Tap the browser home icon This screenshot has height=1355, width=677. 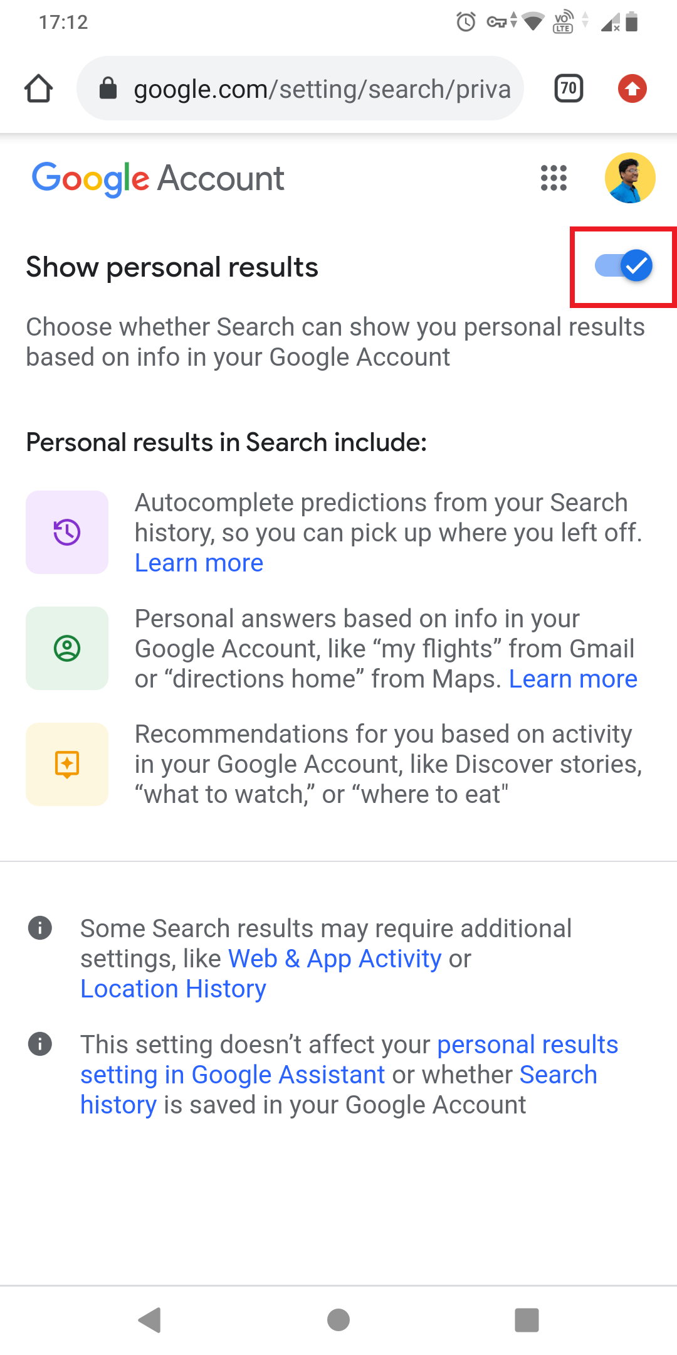pos(39,88)
